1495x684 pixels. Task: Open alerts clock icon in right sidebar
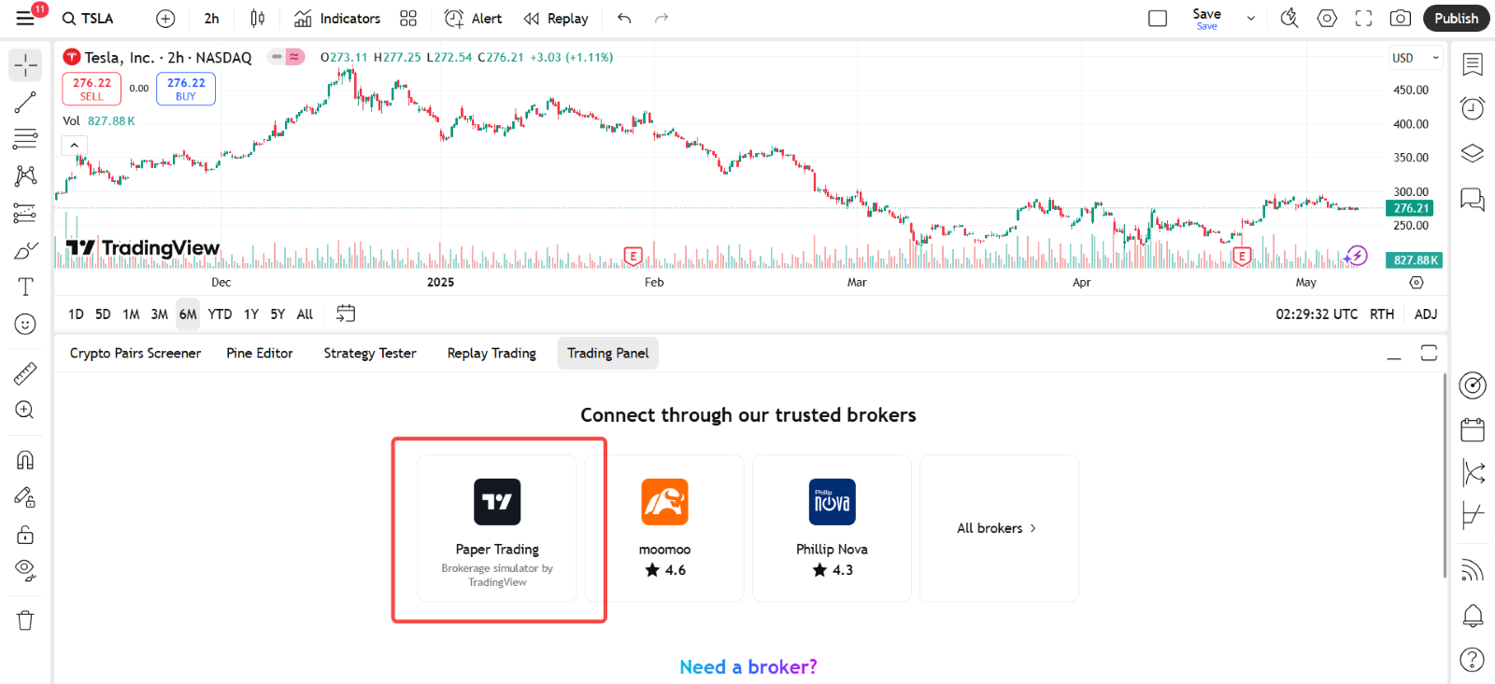[1473, 108]
